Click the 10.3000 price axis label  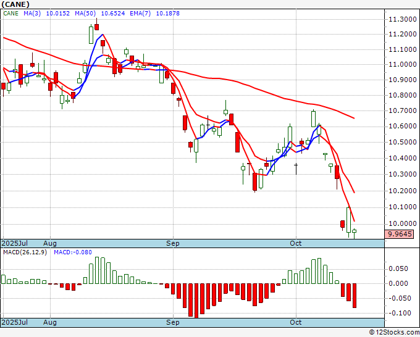point(403,174)
